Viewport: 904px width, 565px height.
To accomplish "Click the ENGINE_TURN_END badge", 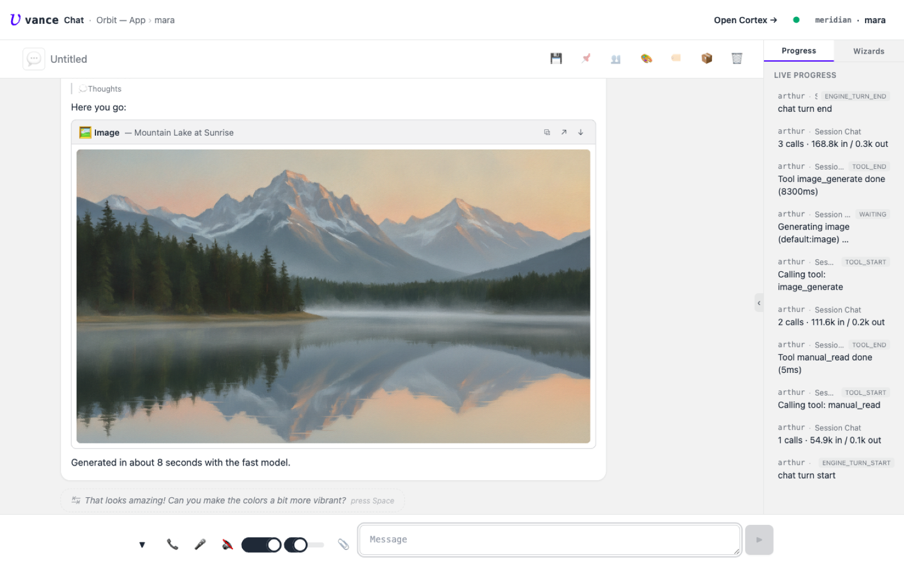I will coord(855,96).
